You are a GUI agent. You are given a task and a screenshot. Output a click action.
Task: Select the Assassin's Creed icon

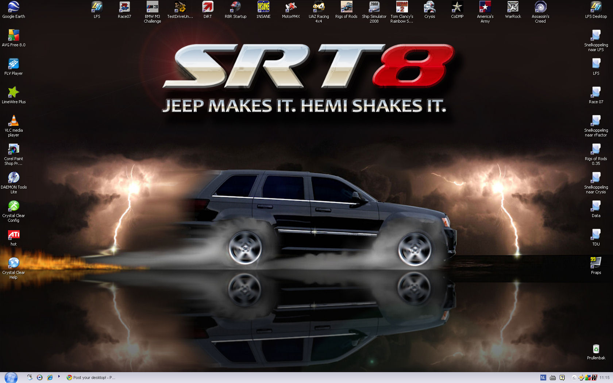[540, 12]
